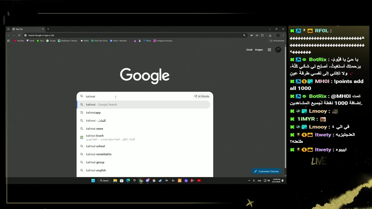Switch to AI Mode
Screen dimensions: 372x209
tap(202, 96)
